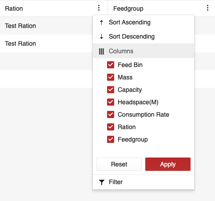The image size is (215, 201).
Task: Expand the Filter section
Action: (x=143, y=182)
